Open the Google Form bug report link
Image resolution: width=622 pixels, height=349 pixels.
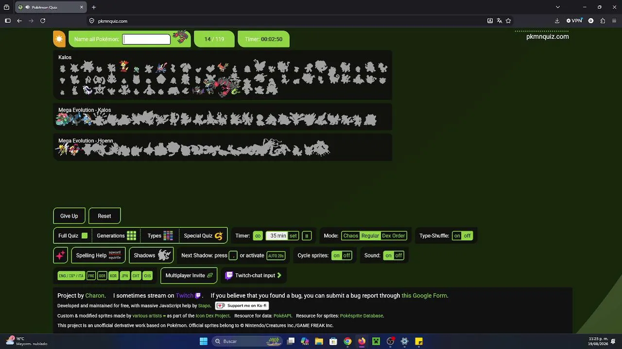424,296
